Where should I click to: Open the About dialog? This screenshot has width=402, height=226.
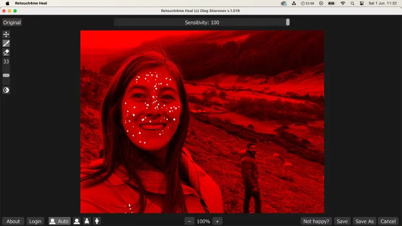13,221
